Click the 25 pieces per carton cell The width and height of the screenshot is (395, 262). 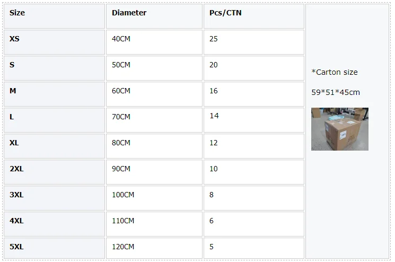(214, 39)
